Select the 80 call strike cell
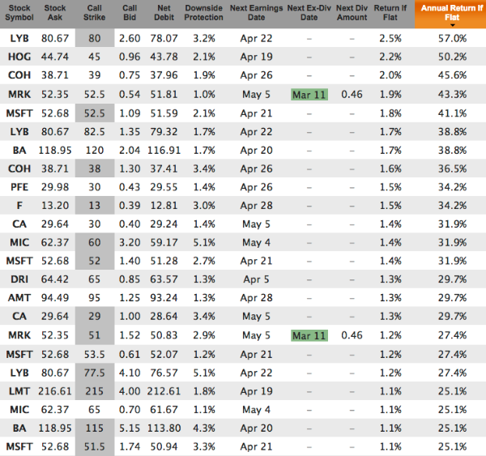This screenshot has width=486, height=456. (x=95, y=38)
